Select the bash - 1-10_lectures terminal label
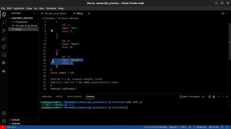The image size is (231, 129). click(x=190, y=97)
